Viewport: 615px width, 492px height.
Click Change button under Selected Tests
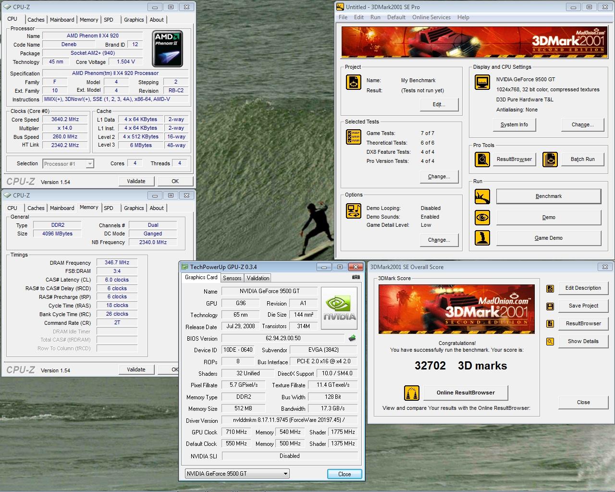pos(439,176)
